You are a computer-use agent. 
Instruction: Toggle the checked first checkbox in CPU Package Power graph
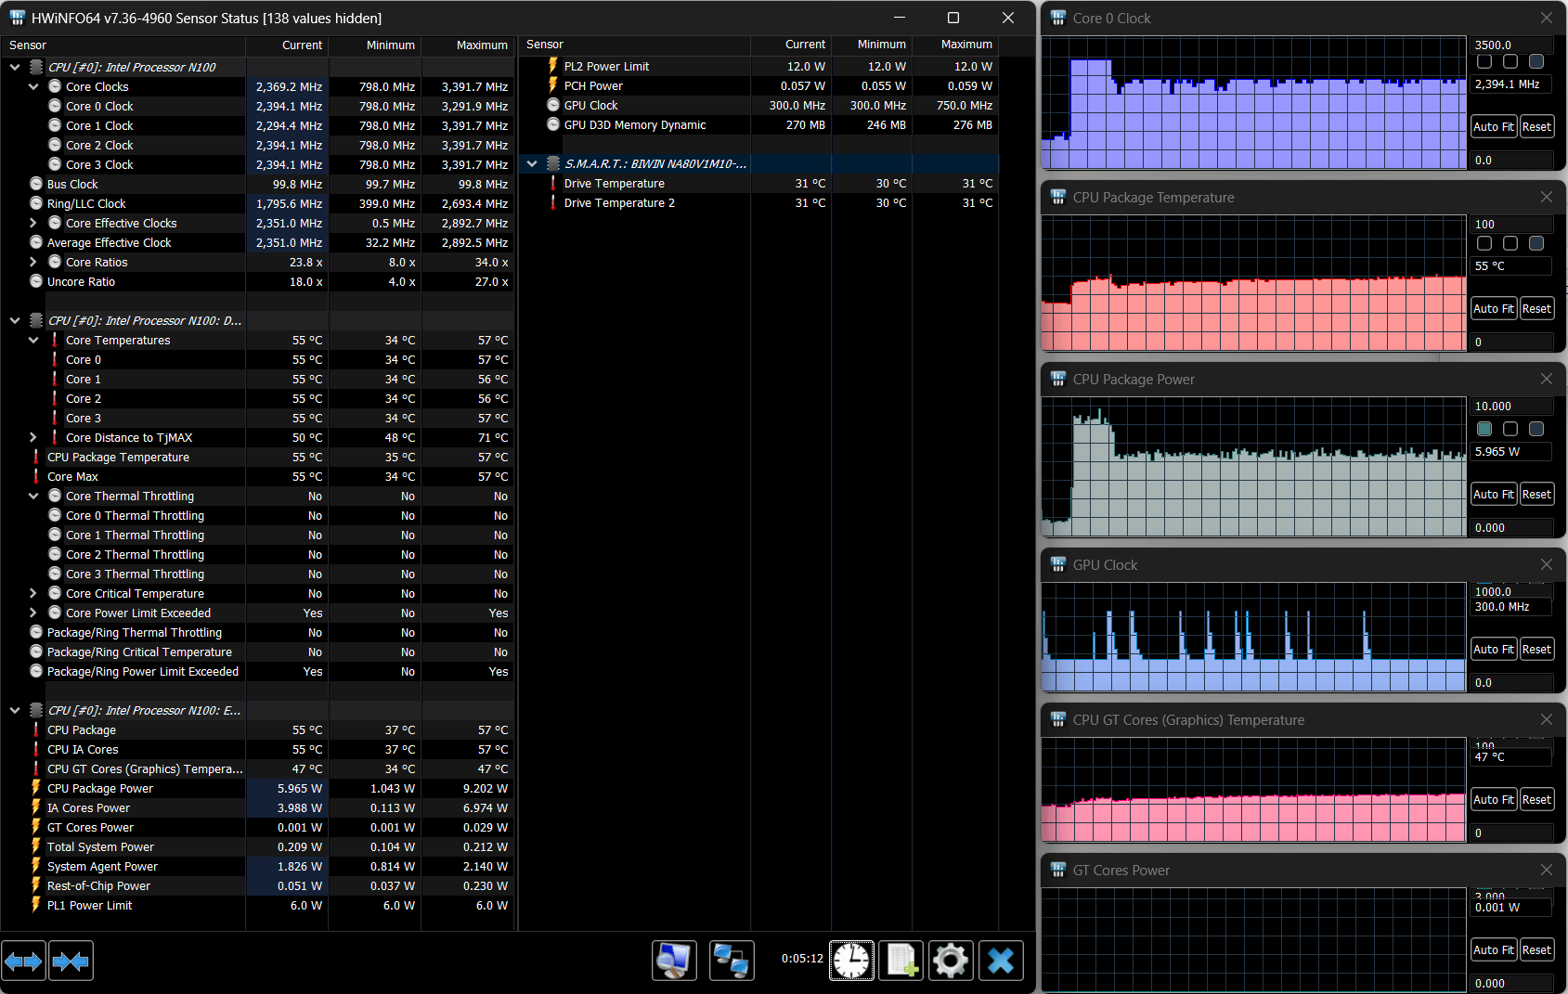1484,429
